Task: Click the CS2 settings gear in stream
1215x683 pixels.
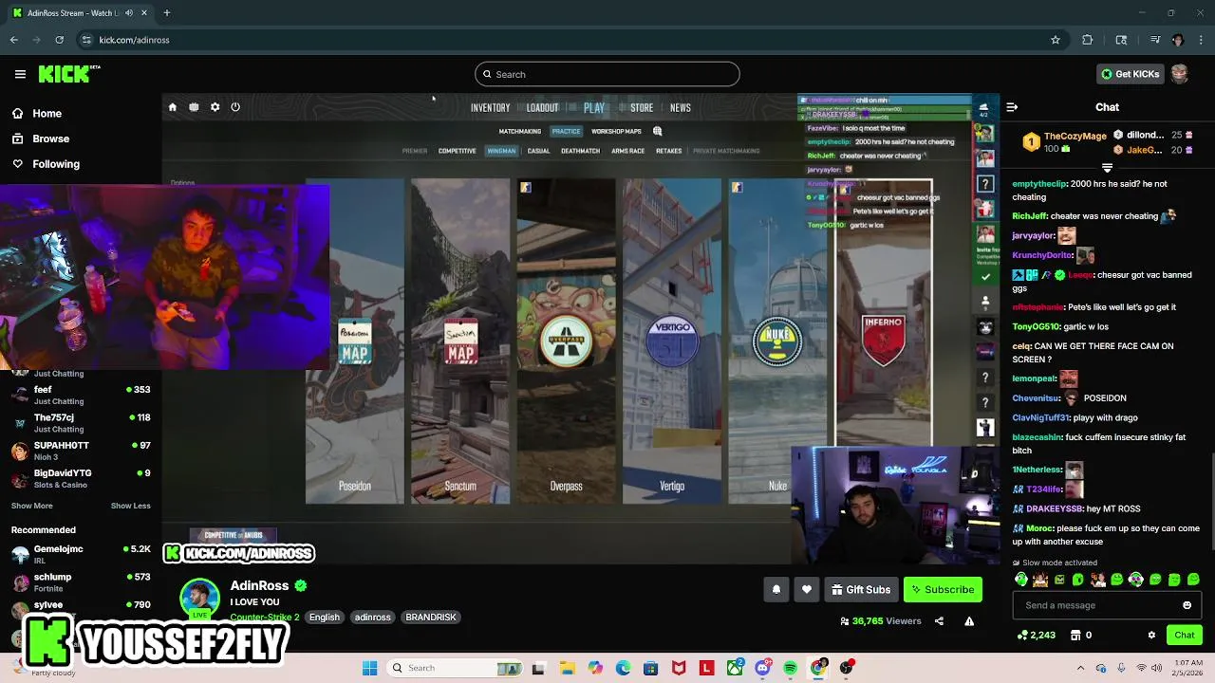Action: 215,107
